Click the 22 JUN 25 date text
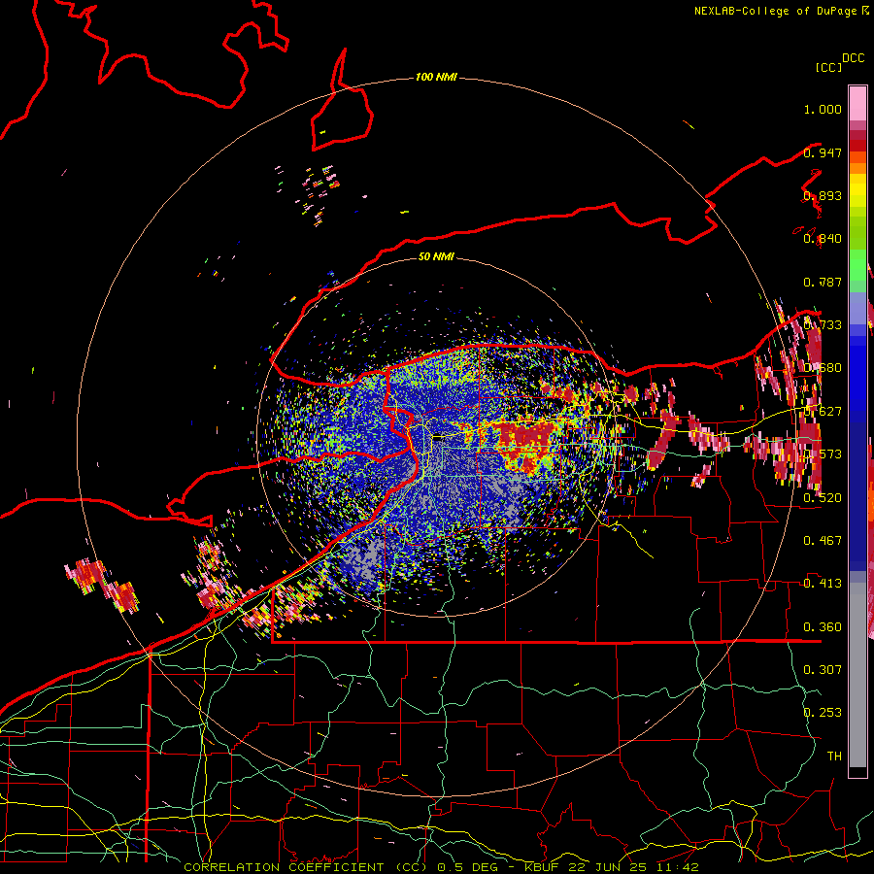This screenshot has height=874, width=874. [610, 867]
